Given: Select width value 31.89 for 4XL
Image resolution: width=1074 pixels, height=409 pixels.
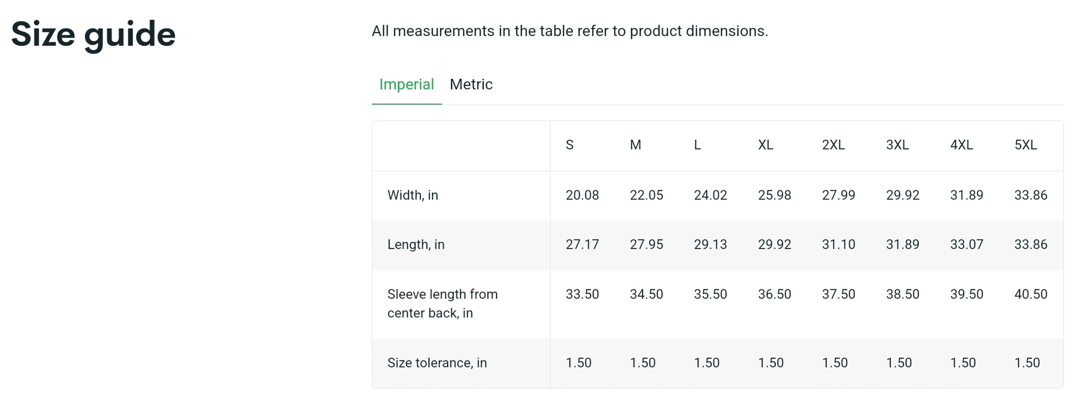Looking at the screenshot, I should [966, 195].
